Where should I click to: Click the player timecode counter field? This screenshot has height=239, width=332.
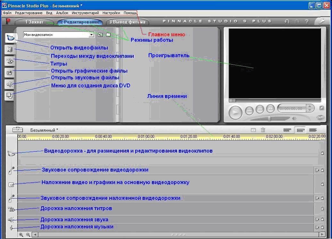[292, 109]
